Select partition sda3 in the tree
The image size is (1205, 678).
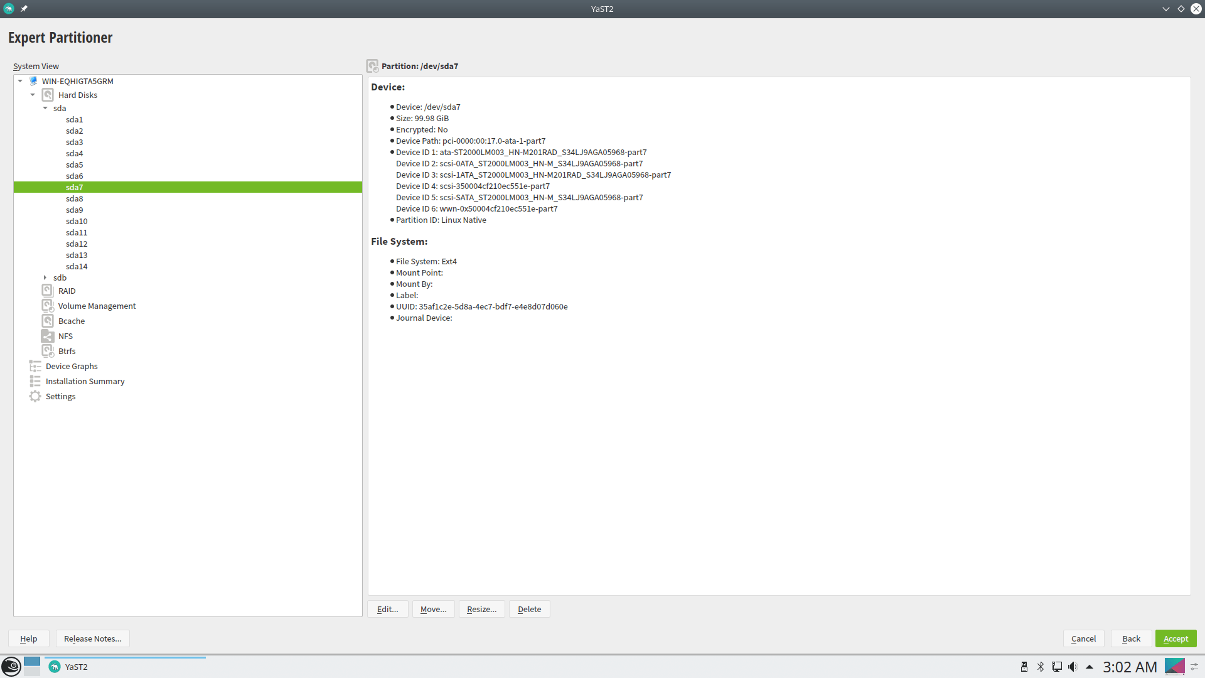(74, 142)
